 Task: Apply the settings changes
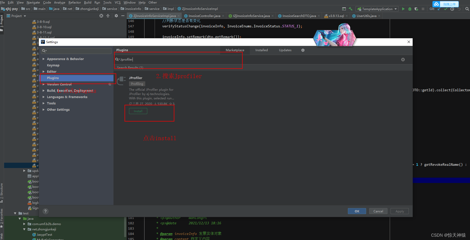(x=399, y=211)
